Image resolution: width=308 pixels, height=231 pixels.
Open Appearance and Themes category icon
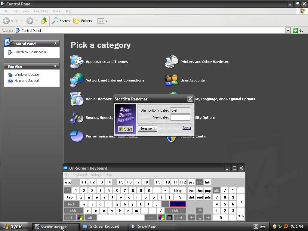[77, 61]
